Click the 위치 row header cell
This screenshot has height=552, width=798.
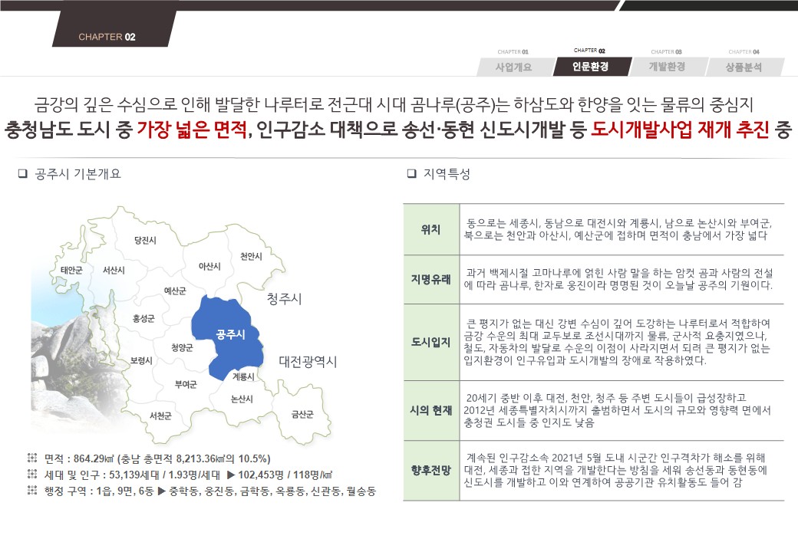click(x=431, y=229)
